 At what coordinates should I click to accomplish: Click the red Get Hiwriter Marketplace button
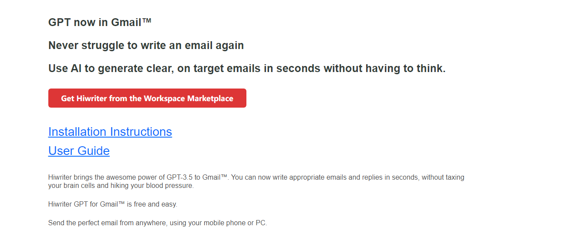pos(147,98)
